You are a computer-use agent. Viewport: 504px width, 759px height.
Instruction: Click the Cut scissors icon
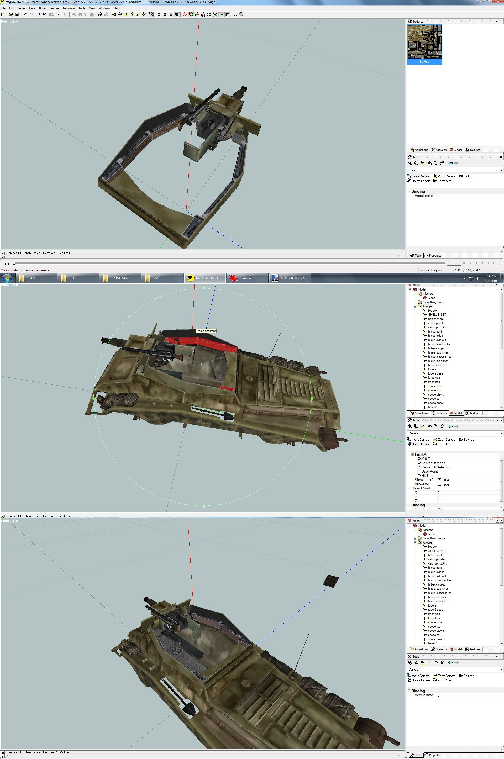[39, 14]
